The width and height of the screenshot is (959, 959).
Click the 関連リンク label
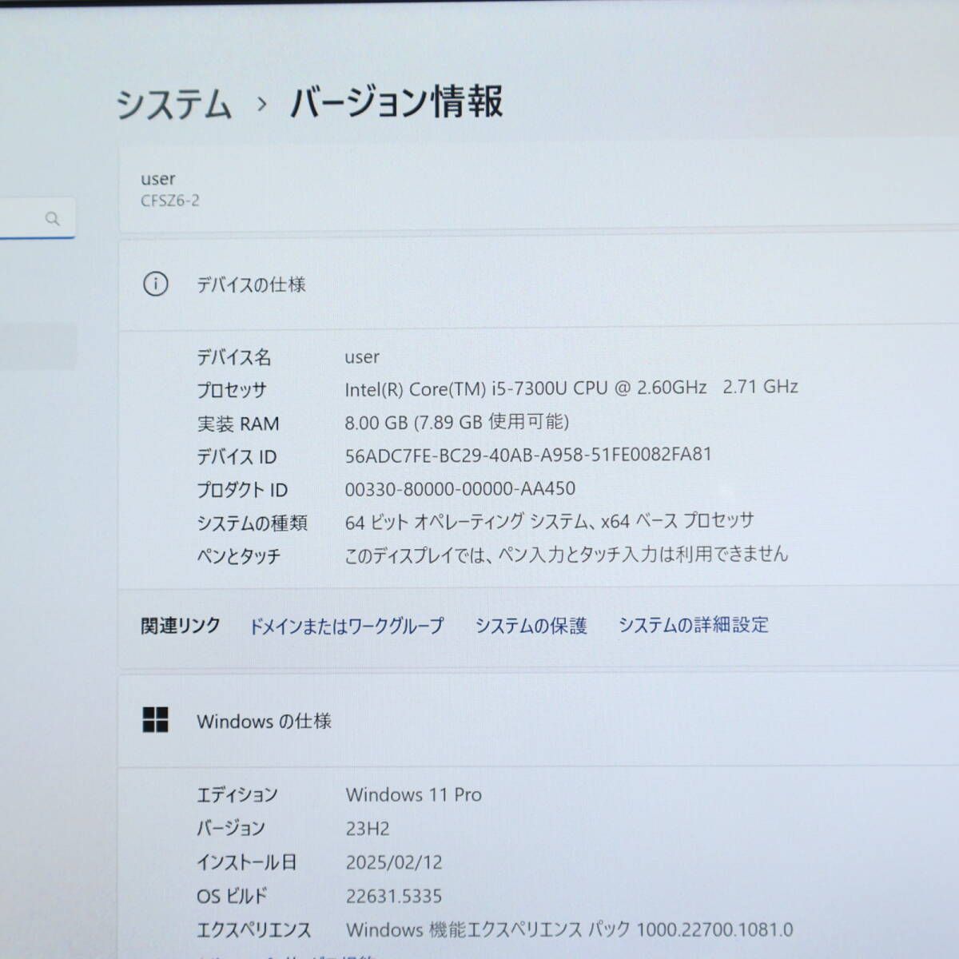[x=181, y=626]
